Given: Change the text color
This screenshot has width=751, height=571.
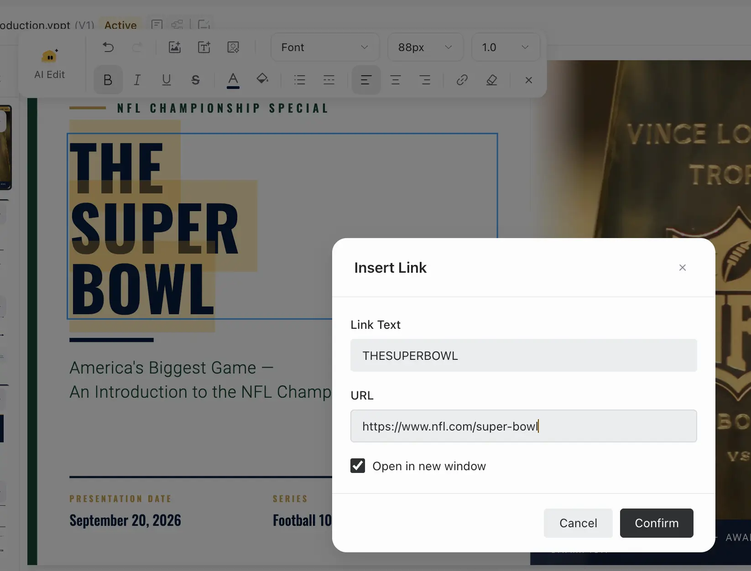Looking at the screenshot, I should 233,80.
